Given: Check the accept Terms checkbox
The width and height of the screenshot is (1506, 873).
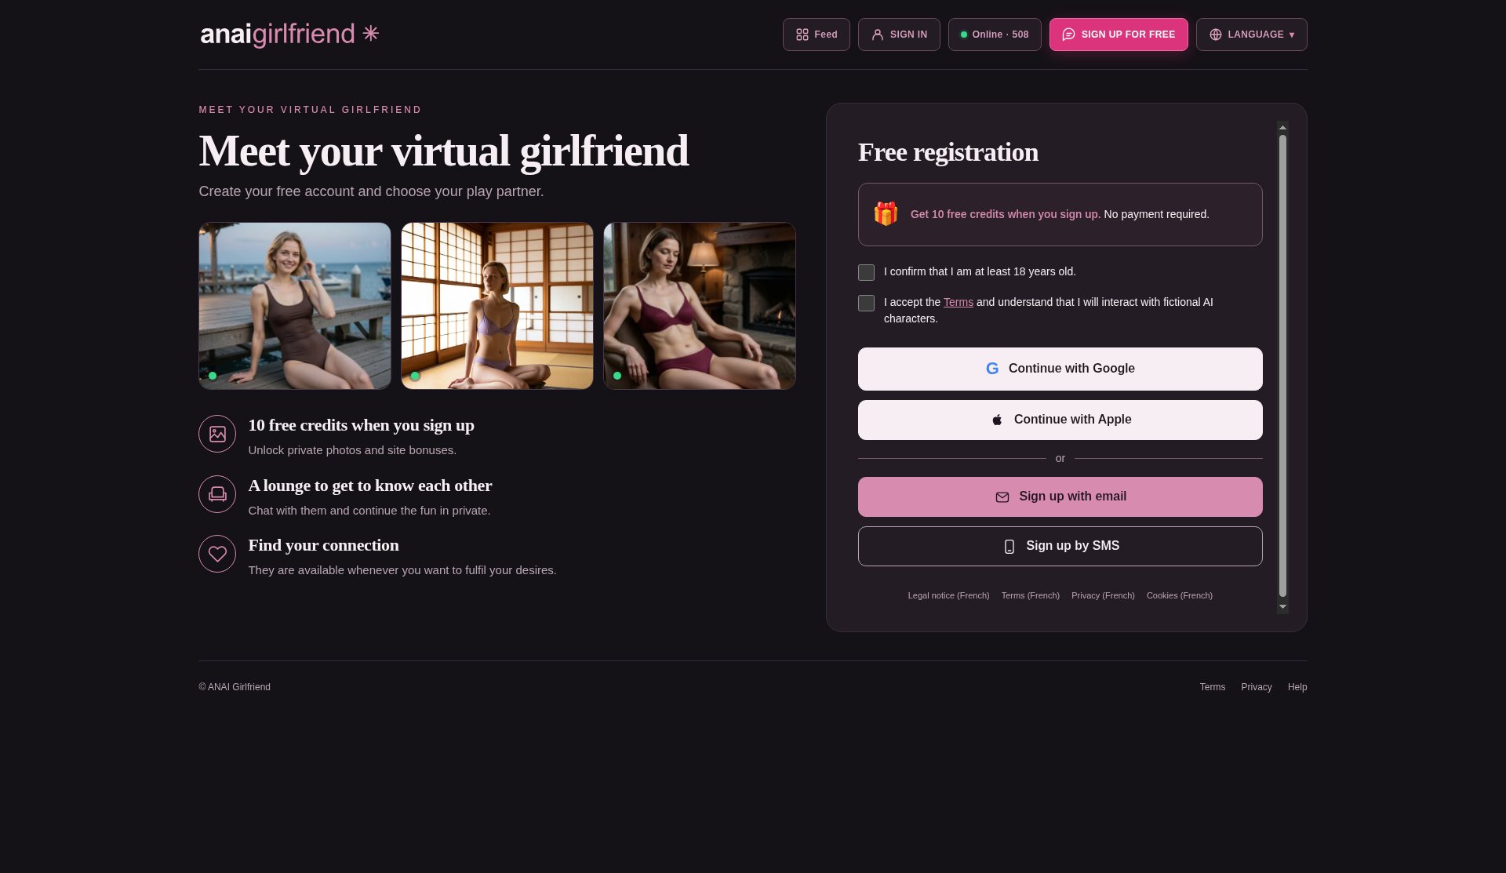Looking at the screenshot, I should [866, 303].
